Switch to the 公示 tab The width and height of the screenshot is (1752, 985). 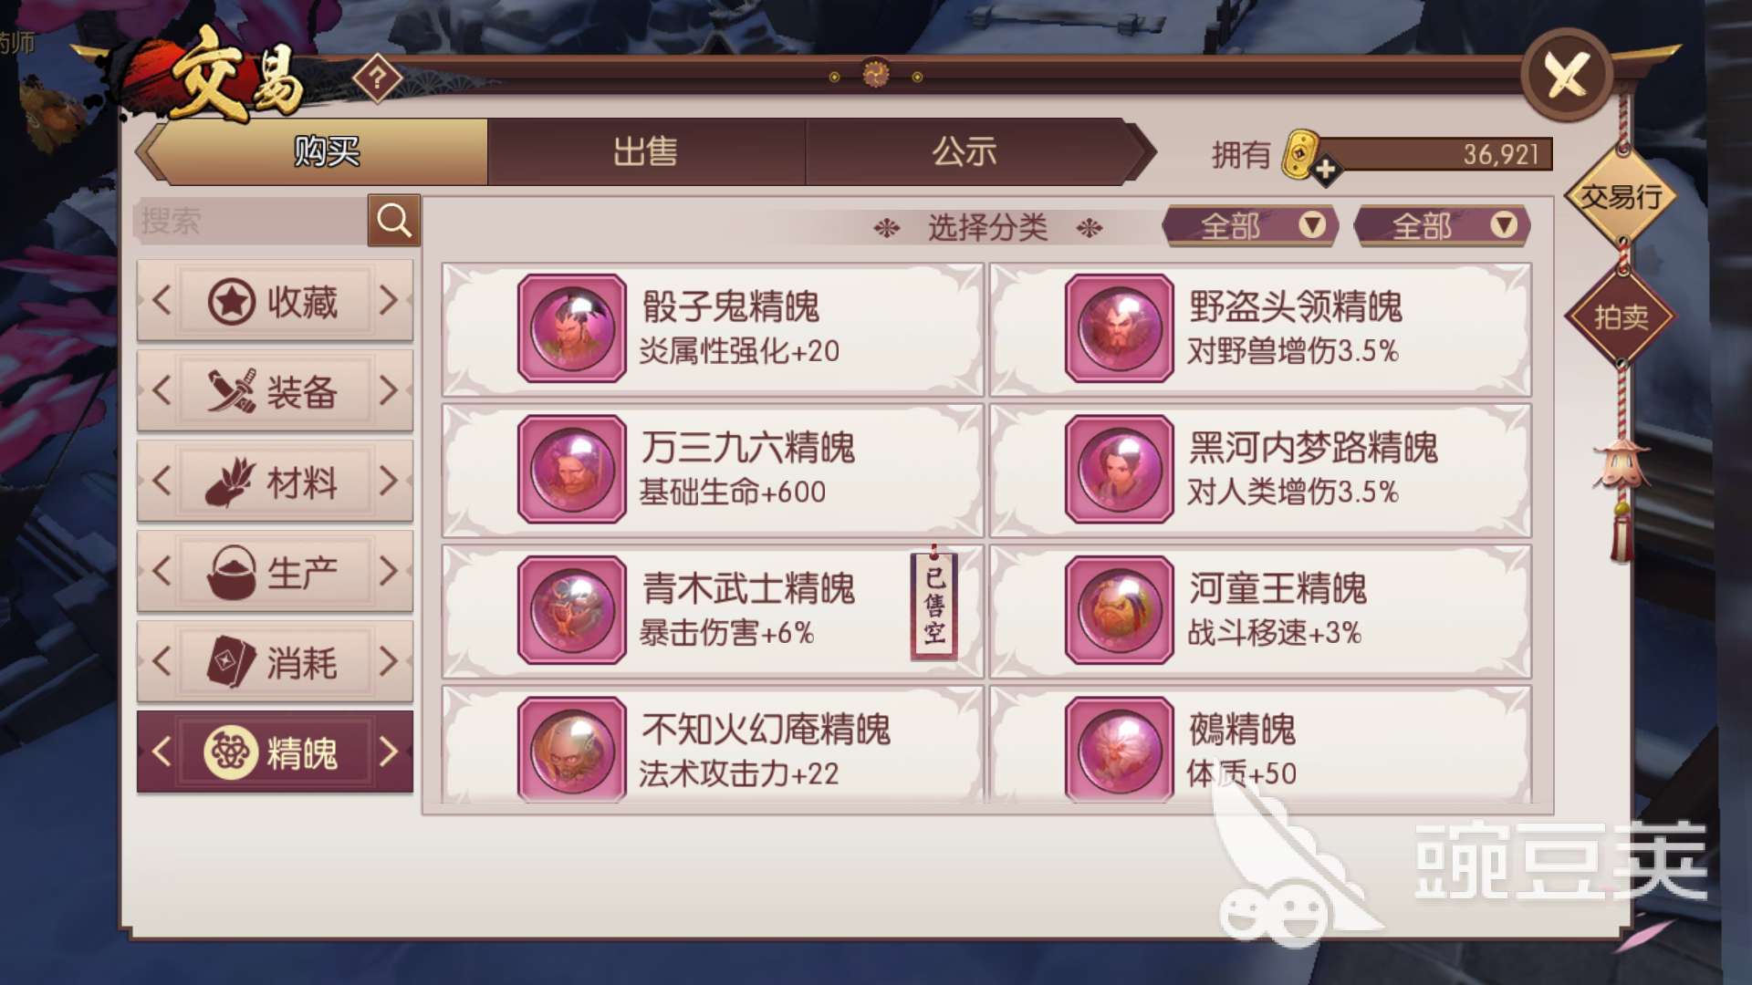coord(965,151)
